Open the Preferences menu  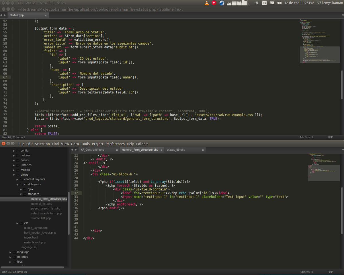click(115, 144)
